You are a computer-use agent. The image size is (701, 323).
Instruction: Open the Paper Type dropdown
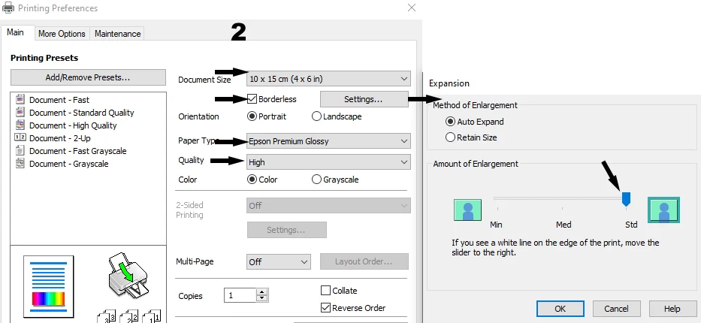click(x=328, y=141)
